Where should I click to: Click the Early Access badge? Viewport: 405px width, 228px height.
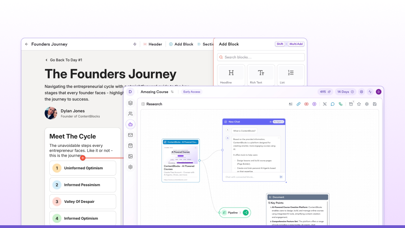click(x=191, y=92)
